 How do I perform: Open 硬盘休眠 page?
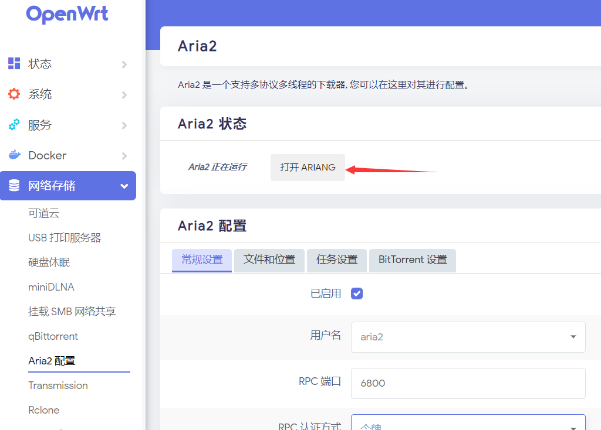point(49,262)
